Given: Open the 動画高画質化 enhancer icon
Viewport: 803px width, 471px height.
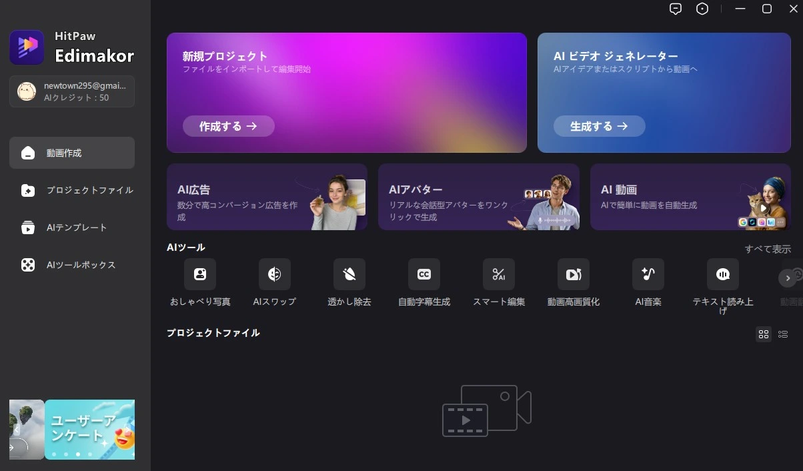Looking at the screenshot, I should [574, 274].
